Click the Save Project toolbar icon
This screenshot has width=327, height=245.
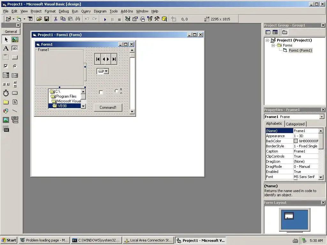pyautogui.click(x=47, y=19)
